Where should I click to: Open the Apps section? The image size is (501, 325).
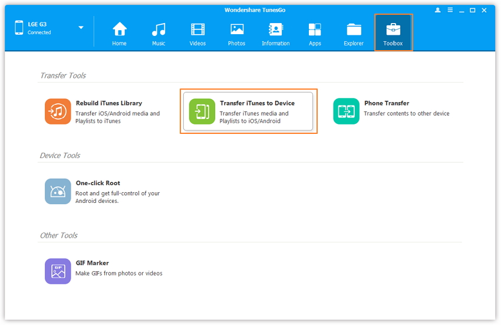coord(315,34)
